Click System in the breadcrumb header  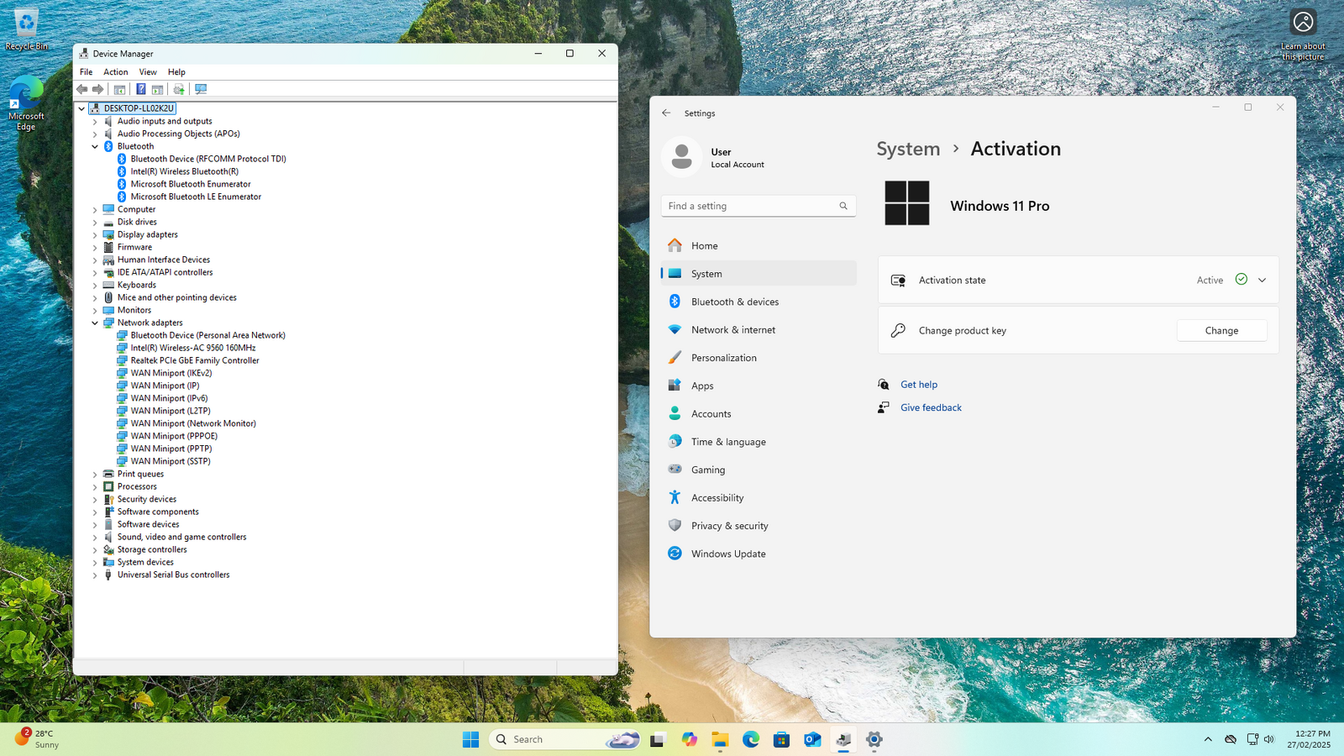908,149
